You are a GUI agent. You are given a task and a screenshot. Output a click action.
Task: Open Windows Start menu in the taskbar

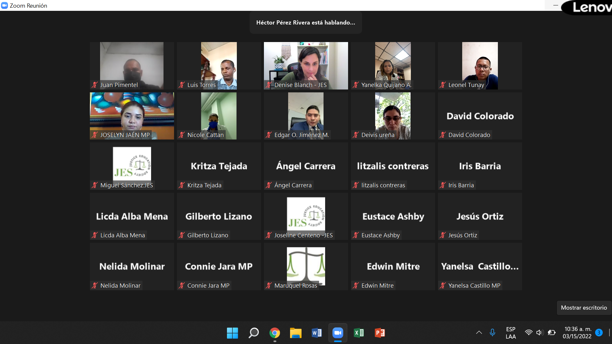tap(232, 333)
